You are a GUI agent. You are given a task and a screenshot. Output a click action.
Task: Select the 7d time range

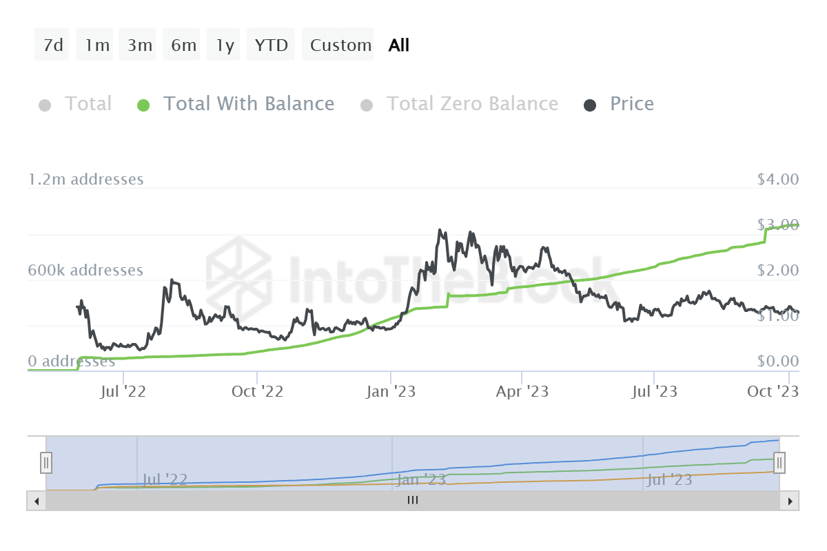(x=52, y=45)
